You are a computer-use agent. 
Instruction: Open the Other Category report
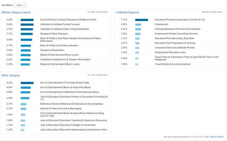[x=11, y=75]
